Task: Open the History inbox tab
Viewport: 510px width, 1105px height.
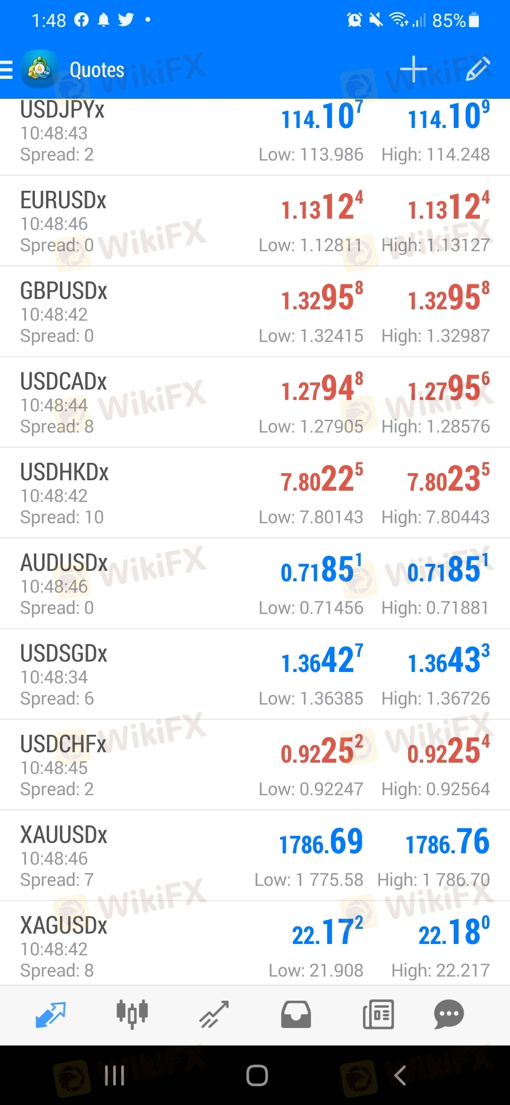Action: click(296, 1014)
